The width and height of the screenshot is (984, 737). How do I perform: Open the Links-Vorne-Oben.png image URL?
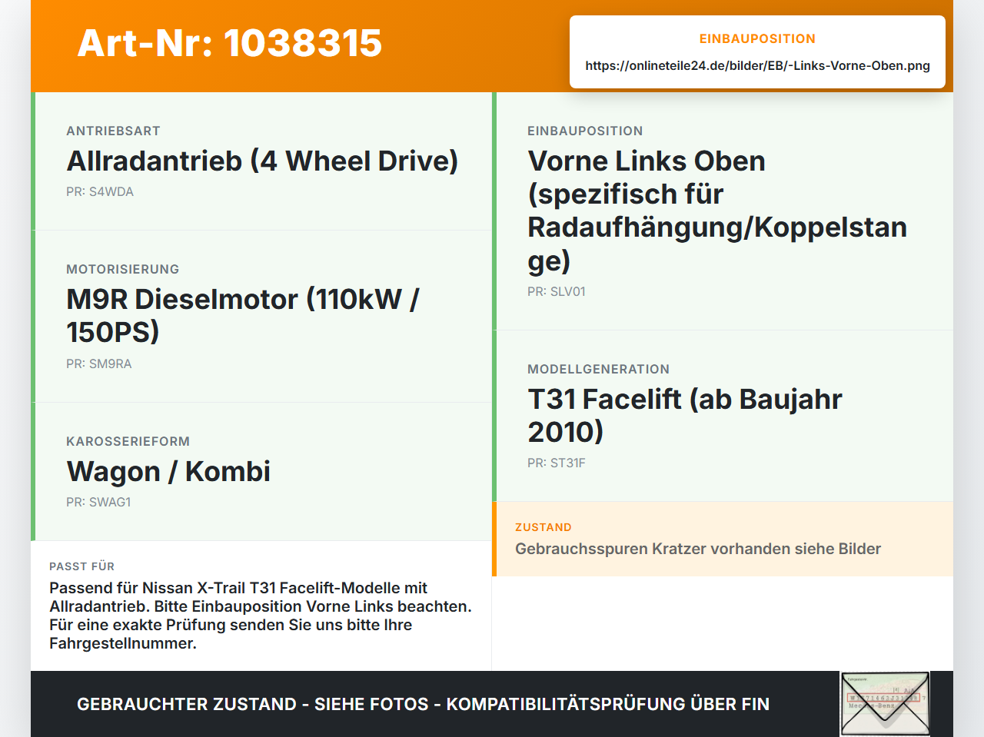coord(757,65)
